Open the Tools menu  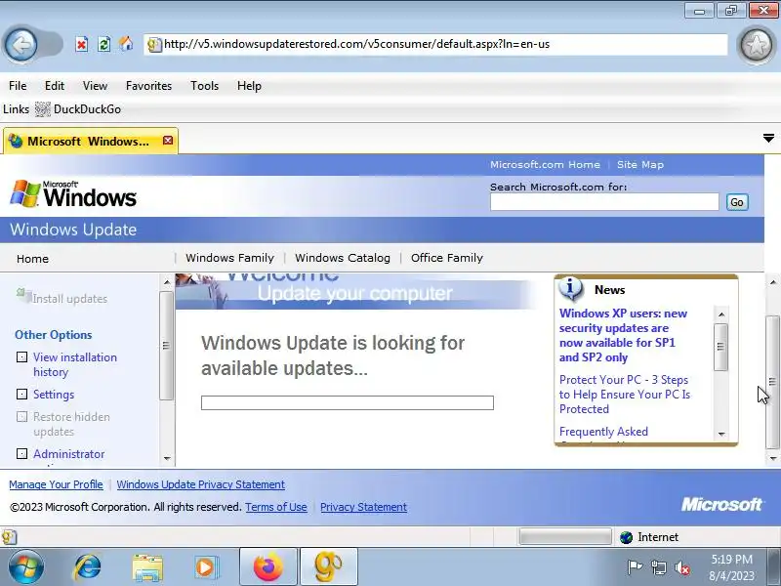pos(204,86)
